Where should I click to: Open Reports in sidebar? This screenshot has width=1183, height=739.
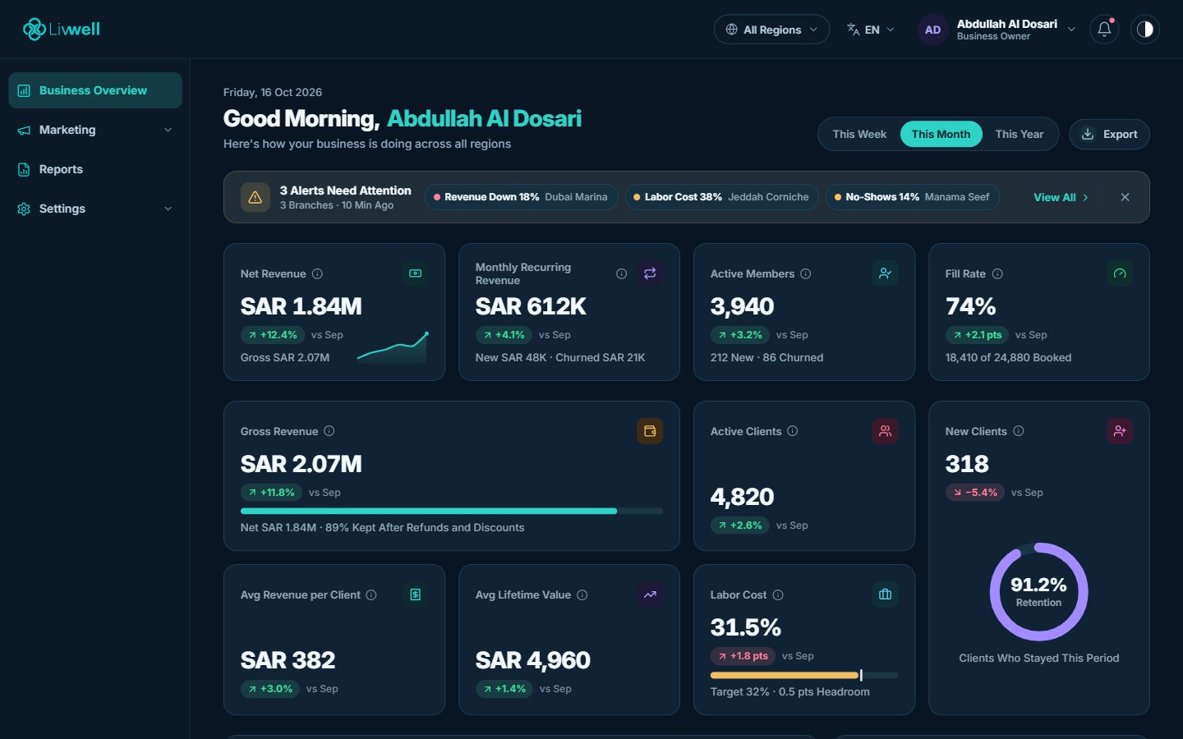(x=95, y=169)
